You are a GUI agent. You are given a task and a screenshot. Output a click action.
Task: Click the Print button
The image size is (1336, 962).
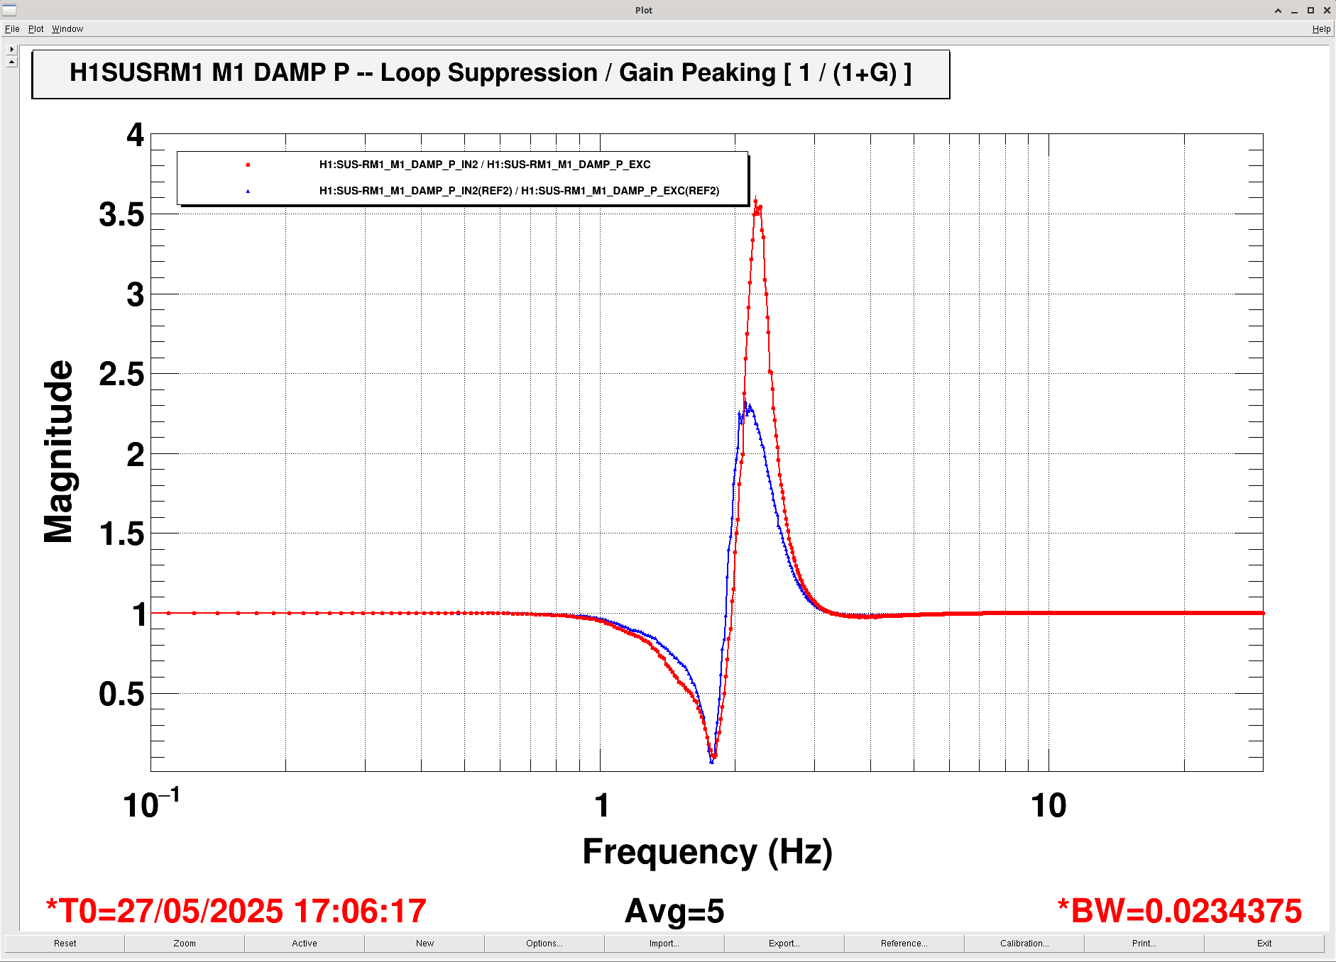coord(1144,944)
